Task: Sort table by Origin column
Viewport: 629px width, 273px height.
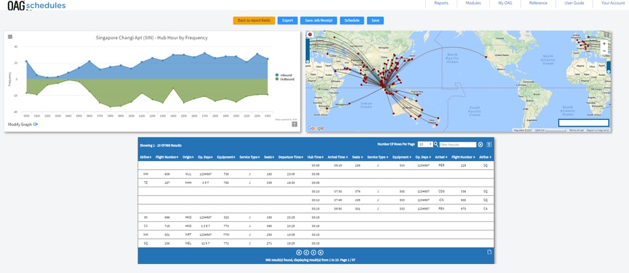Action: [x=188, y=158]
